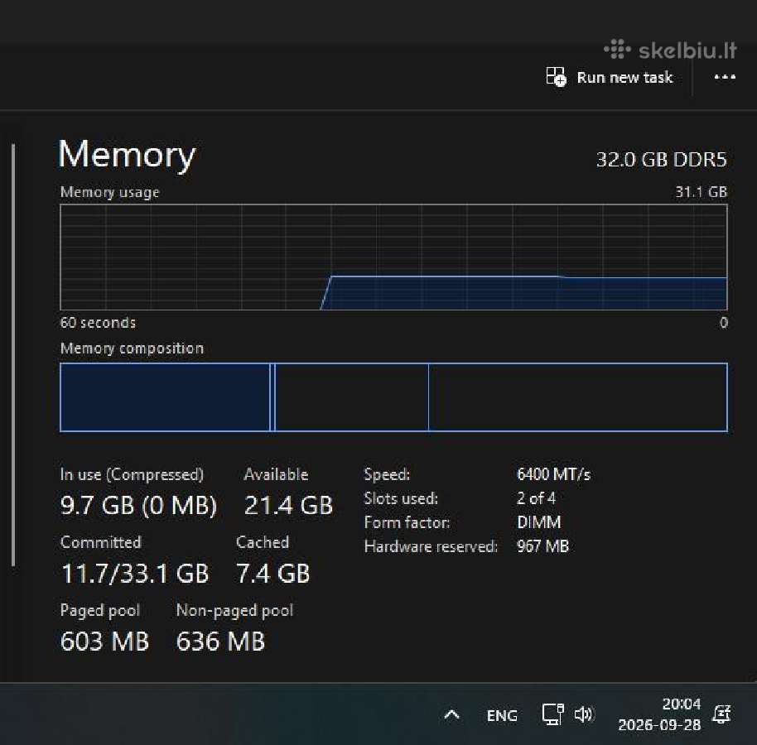Screen dimensions: 757x745
Task: Click the Run new task label
Action: 624,77
